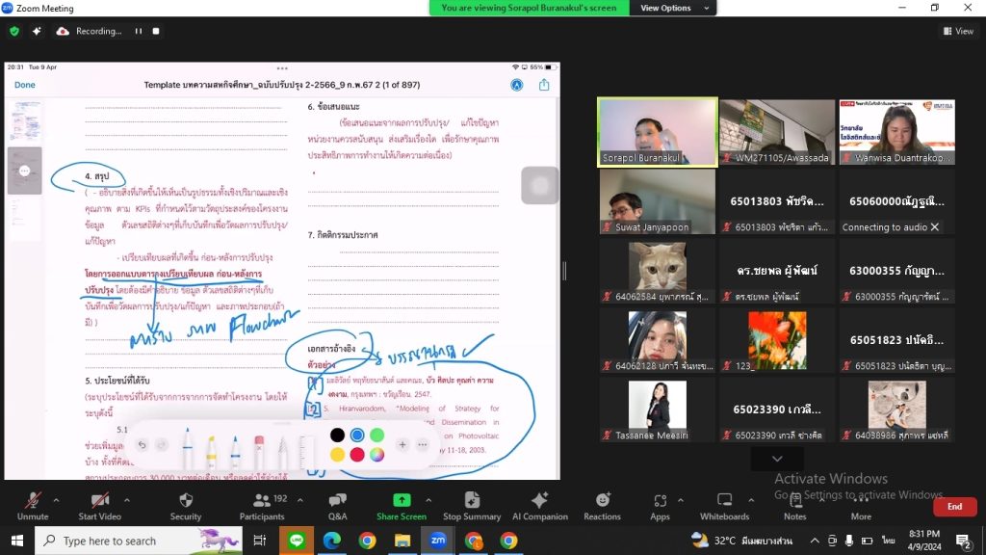Open Windows Start menu
The width and height of the screenshot is (986, 555).
(x=17, y=541)
